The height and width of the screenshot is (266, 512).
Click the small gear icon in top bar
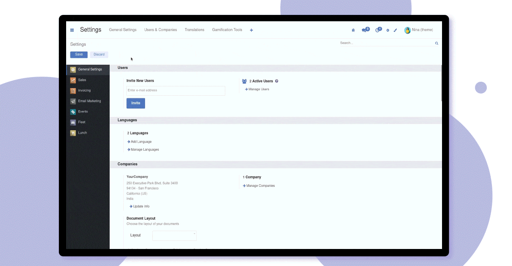tap(388, 30)
